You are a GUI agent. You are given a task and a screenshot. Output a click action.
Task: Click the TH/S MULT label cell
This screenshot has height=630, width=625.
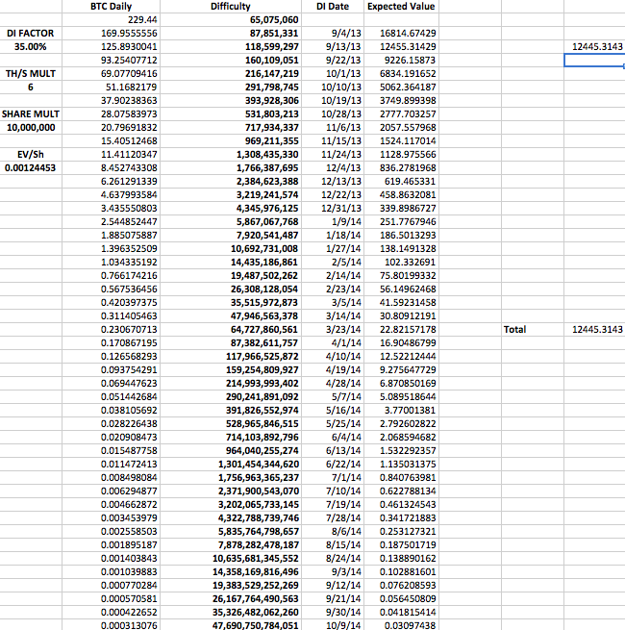coord(31,73)
